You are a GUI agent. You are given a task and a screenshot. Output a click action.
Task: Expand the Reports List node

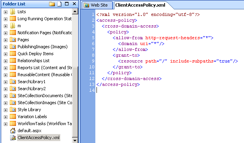(x=5, y=68)
